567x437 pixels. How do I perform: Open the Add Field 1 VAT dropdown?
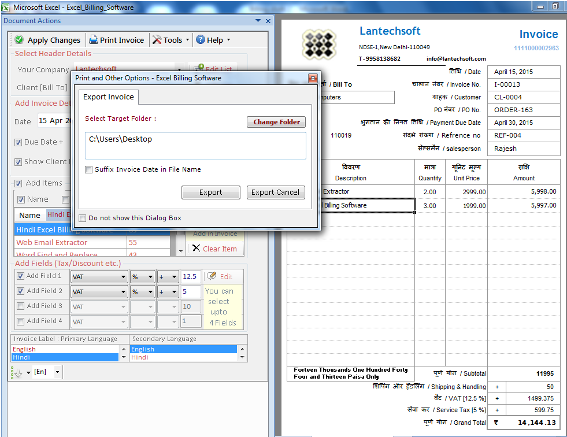(123, 277)
